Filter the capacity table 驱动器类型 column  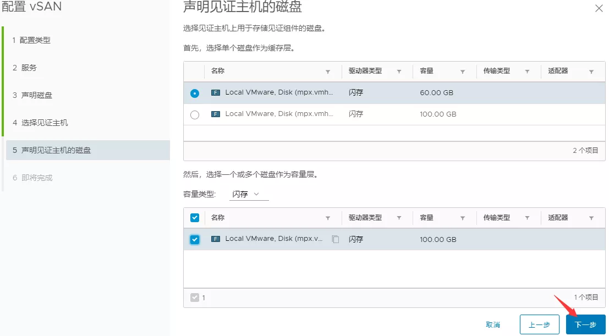point(399,218)
